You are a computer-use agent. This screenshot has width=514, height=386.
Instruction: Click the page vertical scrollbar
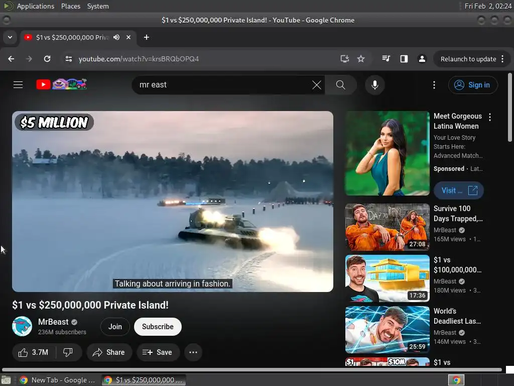click(510, 108)
